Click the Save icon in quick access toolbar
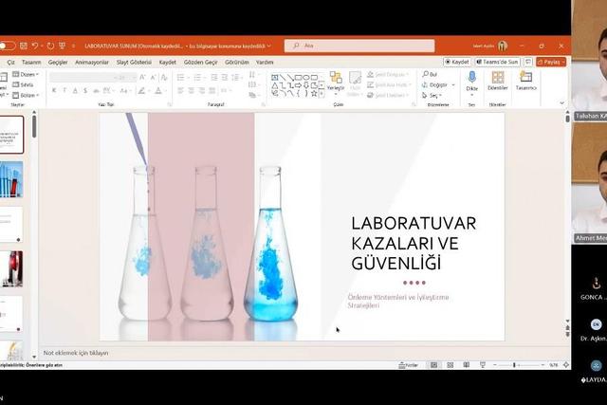 tap(23, 46)
